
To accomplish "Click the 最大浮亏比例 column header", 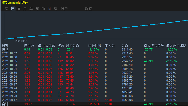I will point(176,46).
